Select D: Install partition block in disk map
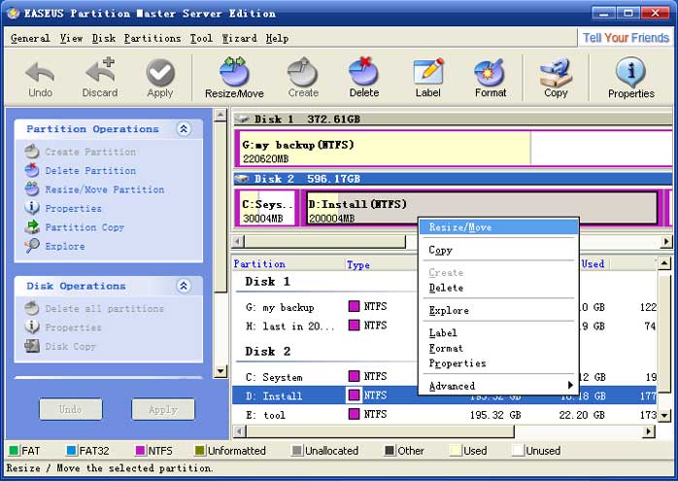The width and height of the screenshot is (678, 481). tap(482, 208)
